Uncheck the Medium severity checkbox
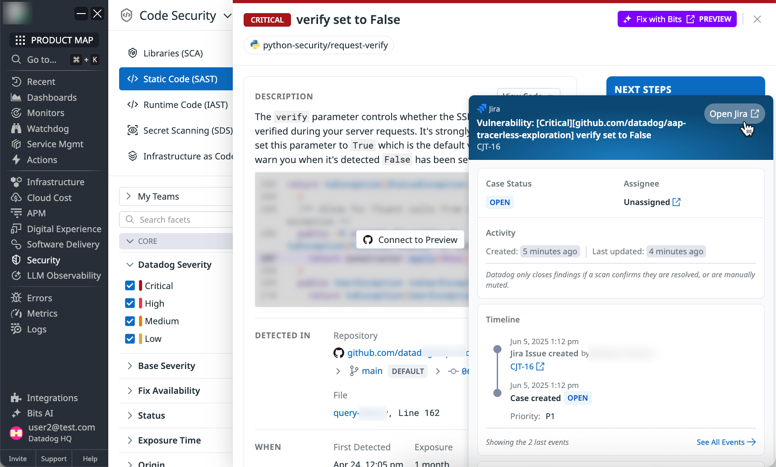The width and height of the screenshot is (776, 467). 130,321
